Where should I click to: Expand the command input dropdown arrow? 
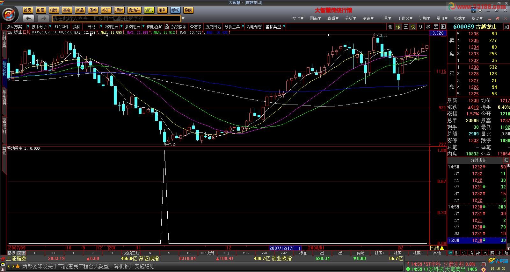point(183,18)
